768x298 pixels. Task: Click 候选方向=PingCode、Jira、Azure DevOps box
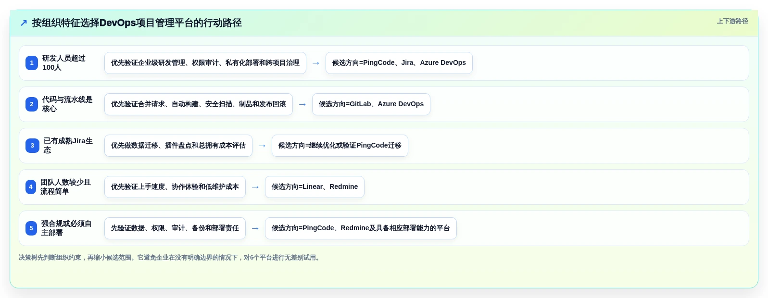click(399, 63)
